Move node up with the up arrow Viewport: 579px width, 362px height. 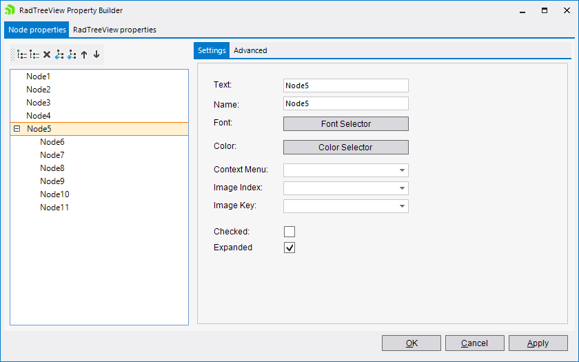point(84,54)
